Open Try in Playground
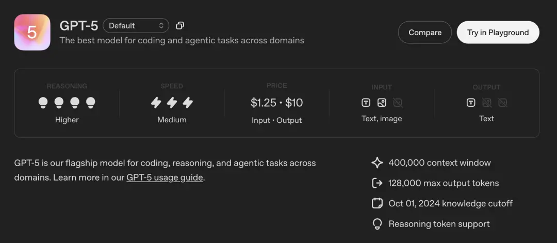 pyautogui.click(x=498, y=33)
